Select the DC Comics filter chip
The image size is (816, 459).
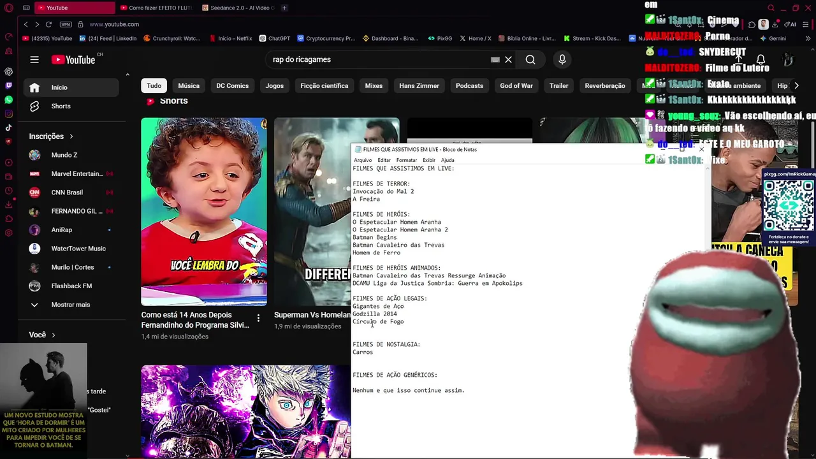coord(232,85)
